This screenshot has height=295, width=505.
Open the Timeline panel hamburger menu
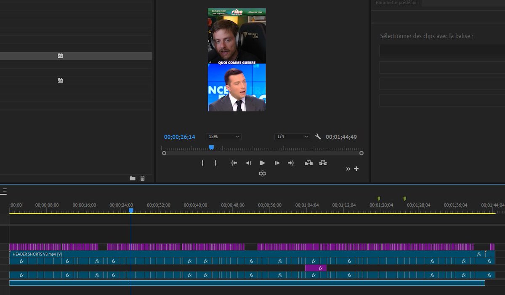5,190
